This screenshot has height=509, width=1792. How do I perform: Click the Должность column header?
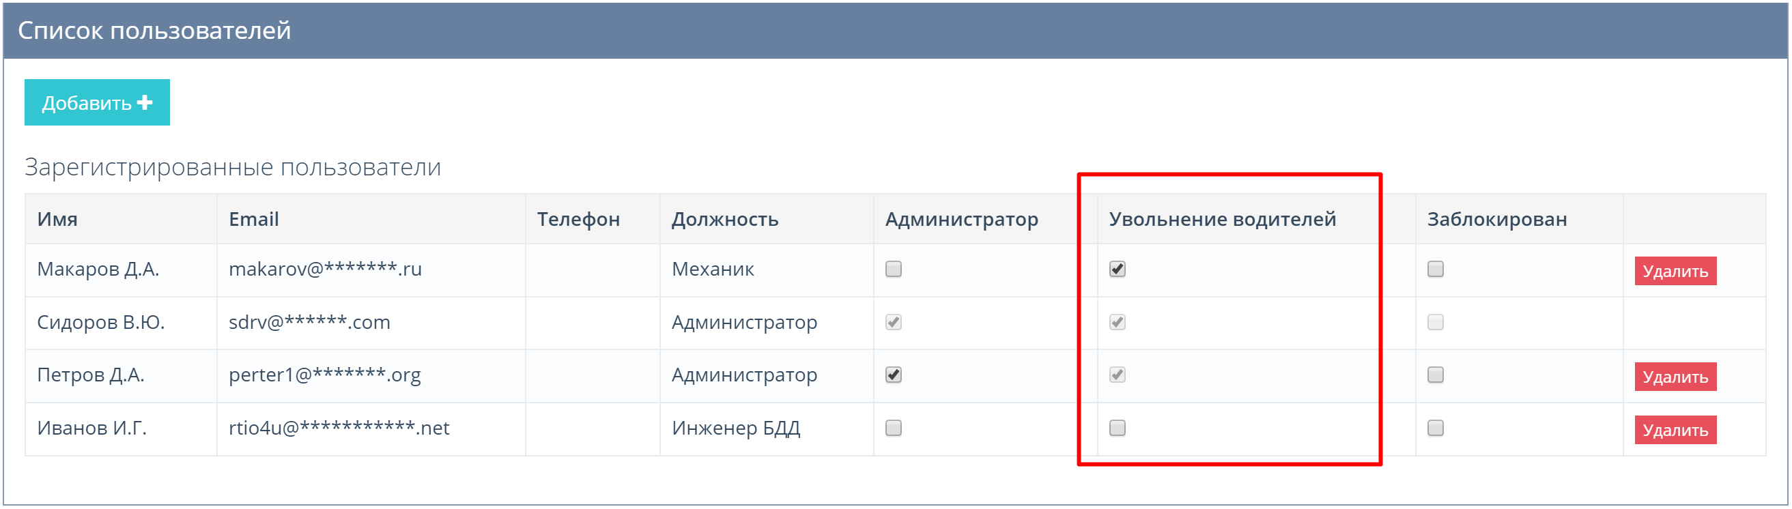point(724,219)
